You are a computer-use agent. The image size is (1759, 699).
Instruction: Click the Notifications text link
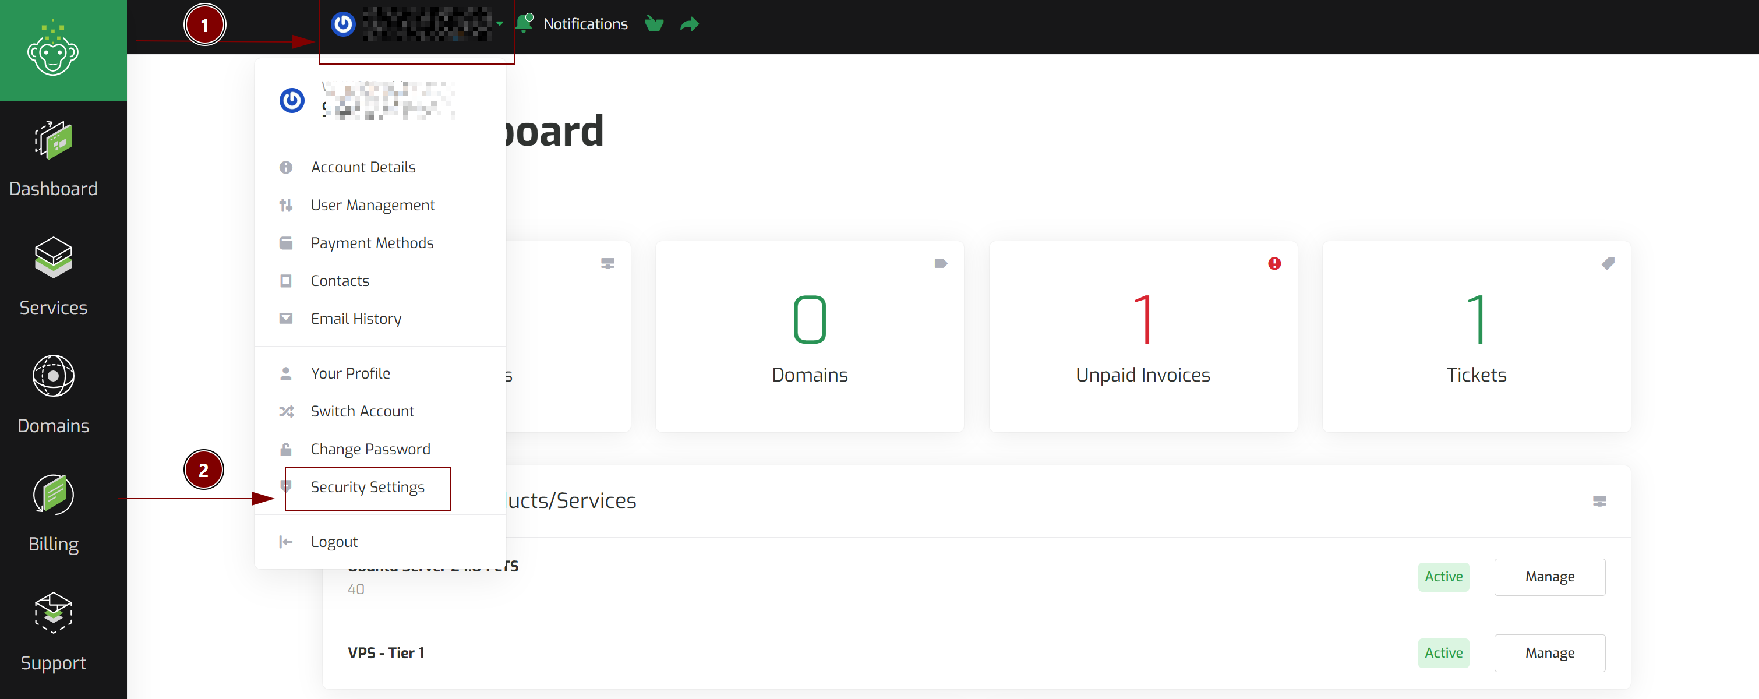pos(585,24)
